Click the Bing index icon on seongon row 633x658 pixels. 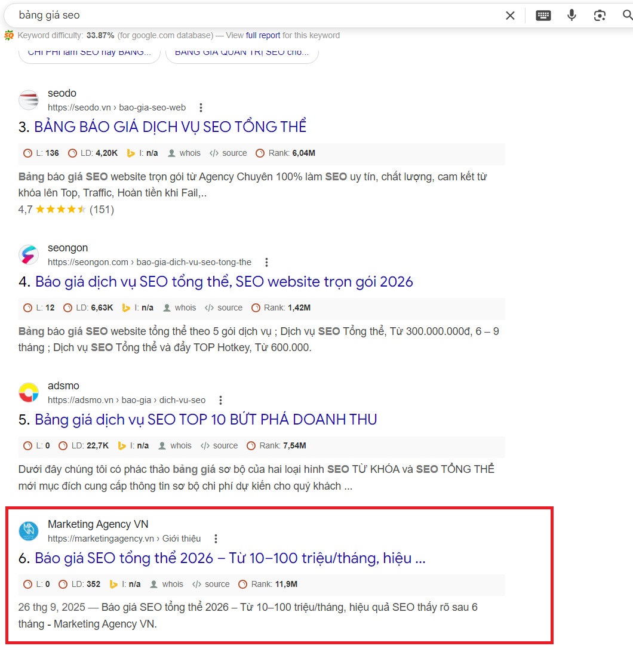(x=126, y=308)
